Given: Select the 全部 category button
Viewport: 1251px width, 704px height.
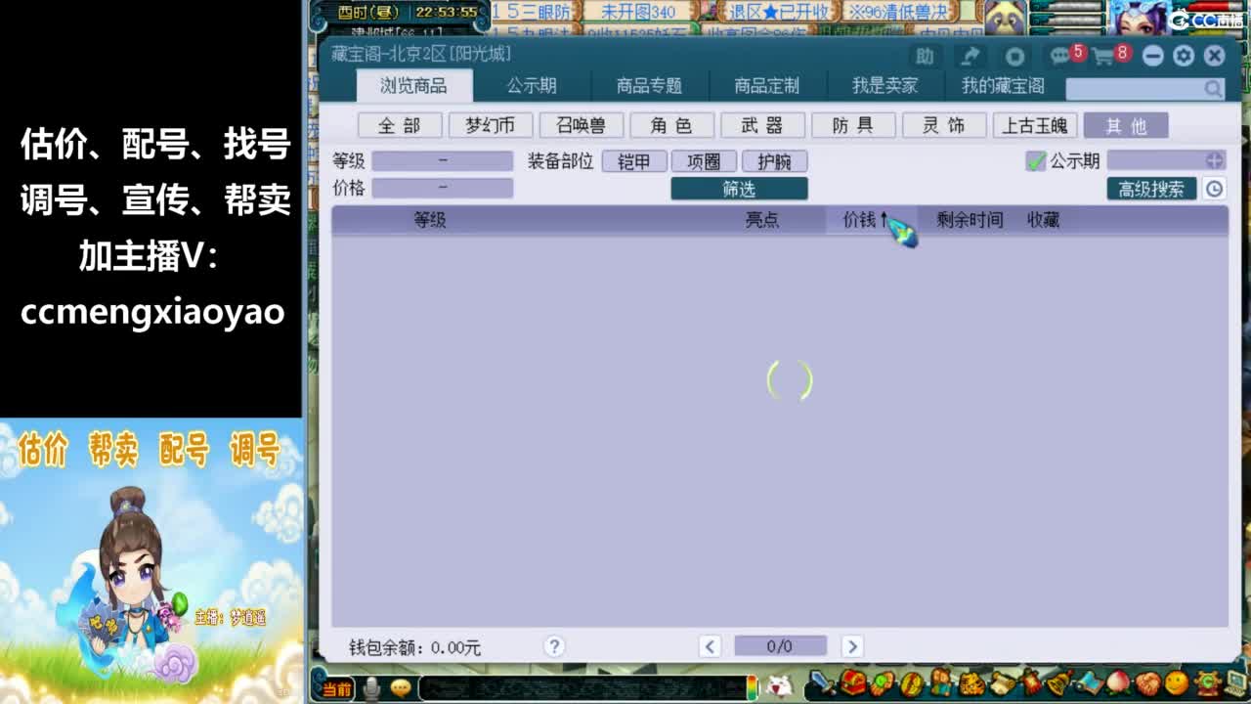Looking at the screenshot, I should pos(400,126).
